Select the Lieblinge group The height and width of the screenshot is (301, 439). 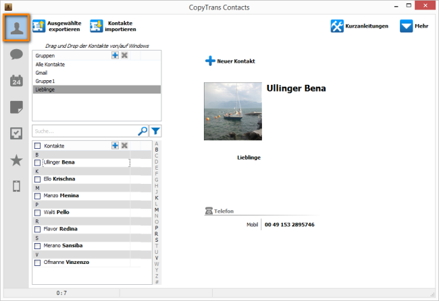pos(97,90)
